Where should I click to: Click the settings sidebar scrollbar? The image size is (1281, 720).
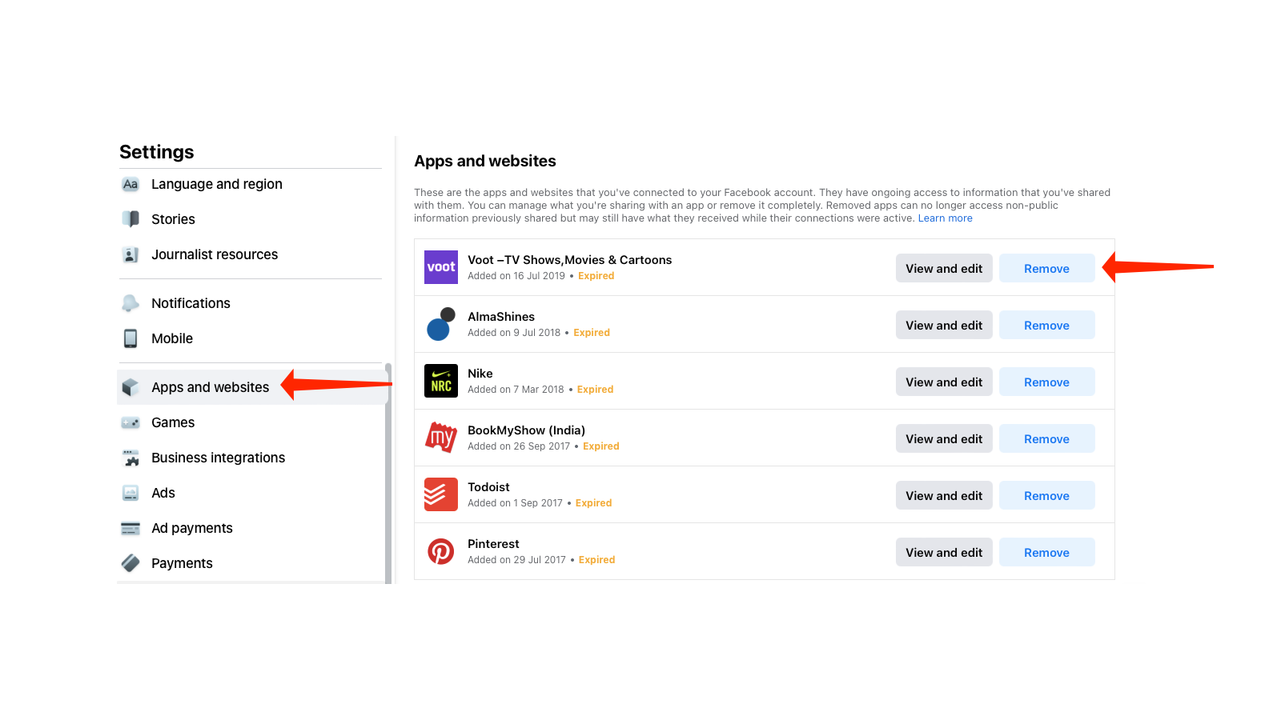[x=388, y=474]
